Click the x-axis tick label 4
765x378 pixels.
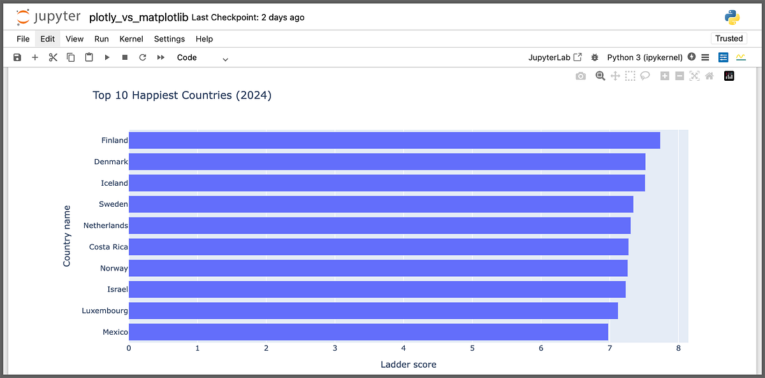pos(404,348)
